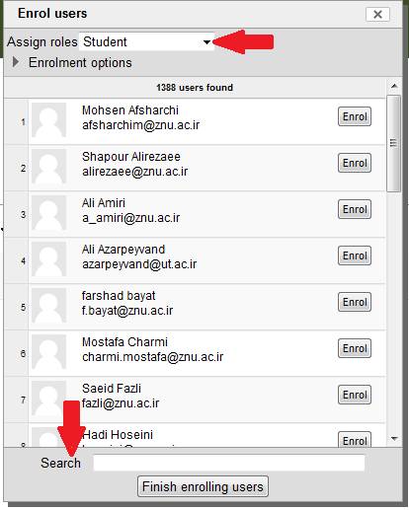
Task: Focus the Search input field
Action: coord(229,463)
